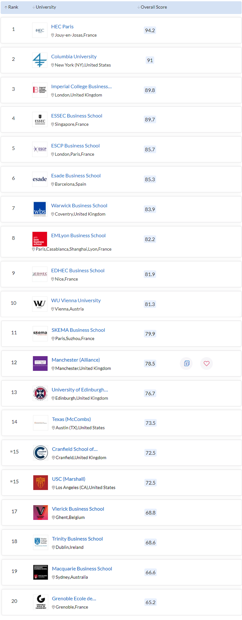The image size is (242, 620).
Task: Open the WU Vienna University link
Action: click(x=76, y=300)
